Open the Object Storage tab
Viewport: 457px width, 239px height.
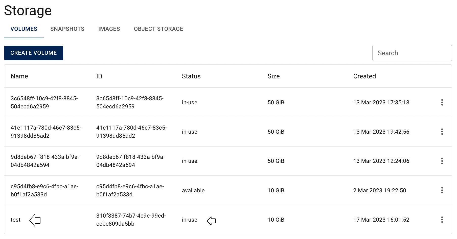pyautogui.click(x=158, y=29)
